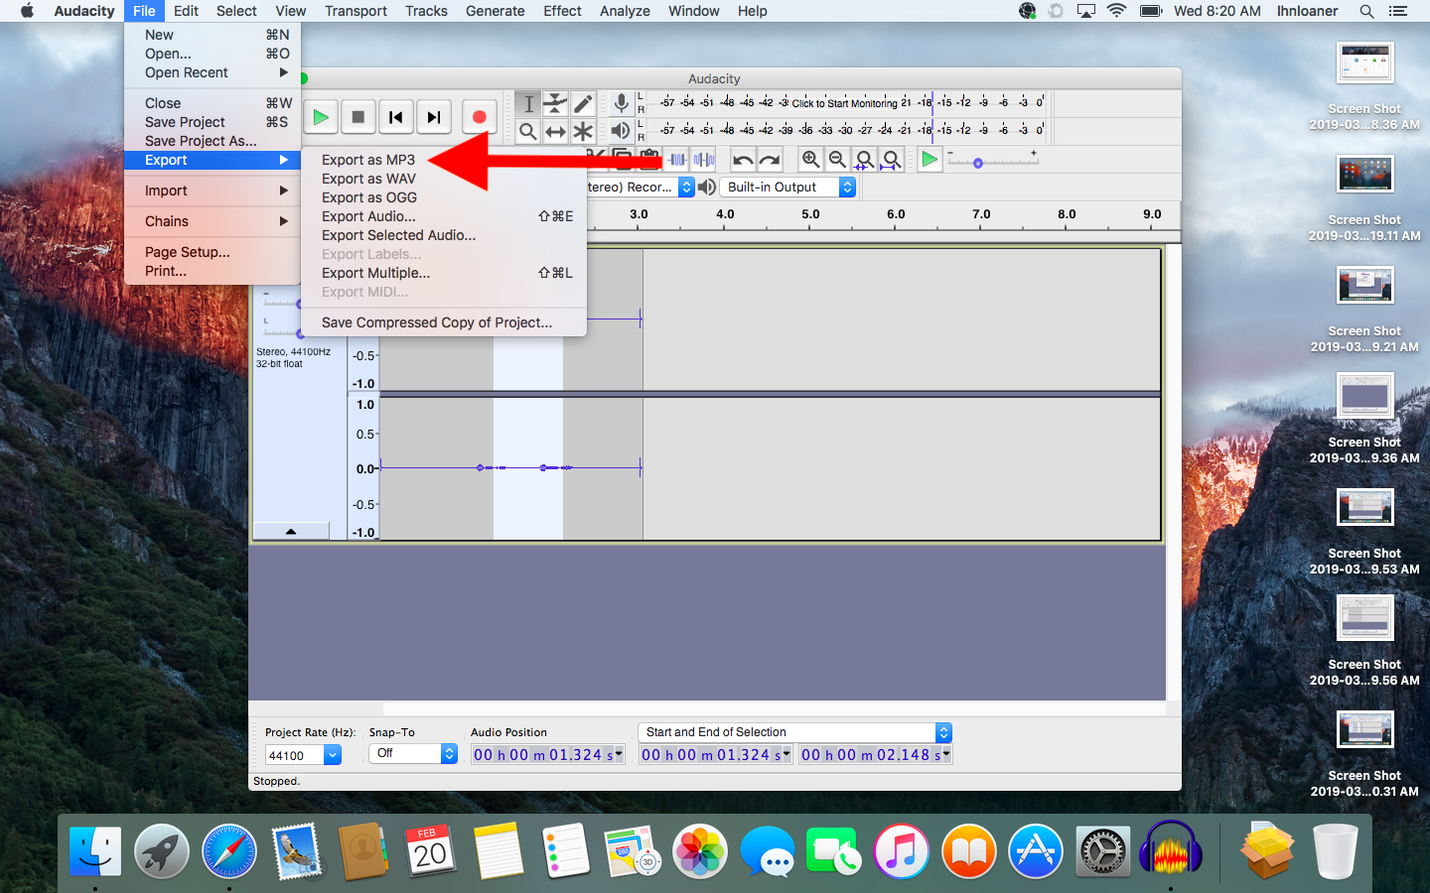Click the Zoom In magnifier
Viewport: 1430px width, 893px height.
click(x=811, y=159)
